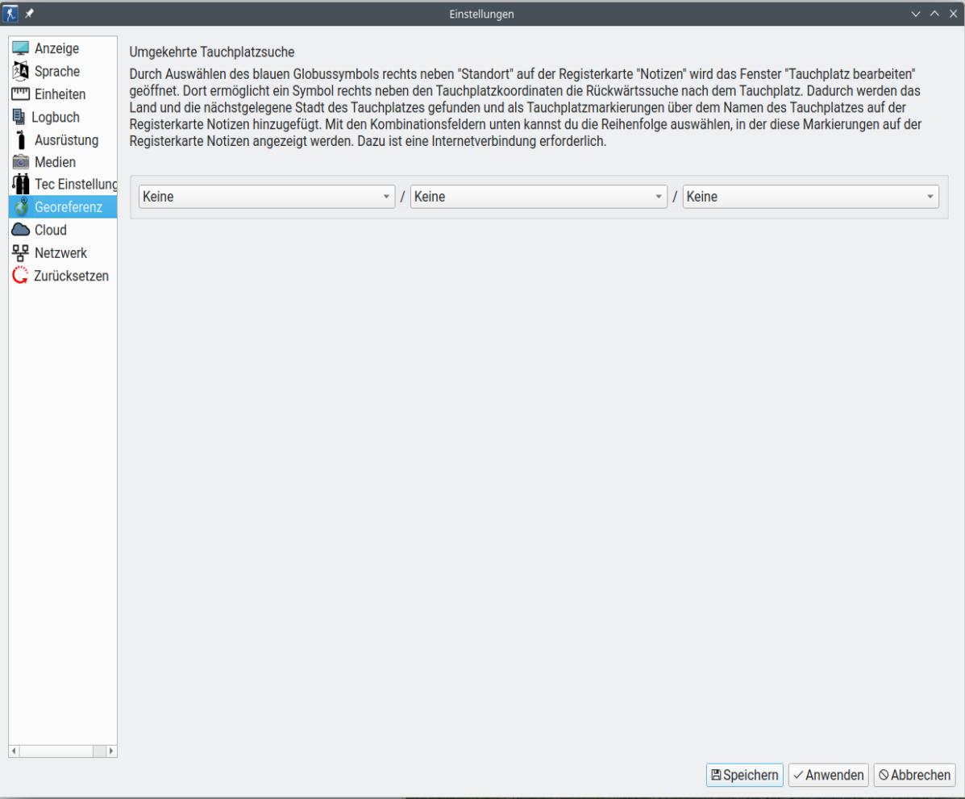
Task: Open the Netzwerk network icon
Action: tap(21, 253)
